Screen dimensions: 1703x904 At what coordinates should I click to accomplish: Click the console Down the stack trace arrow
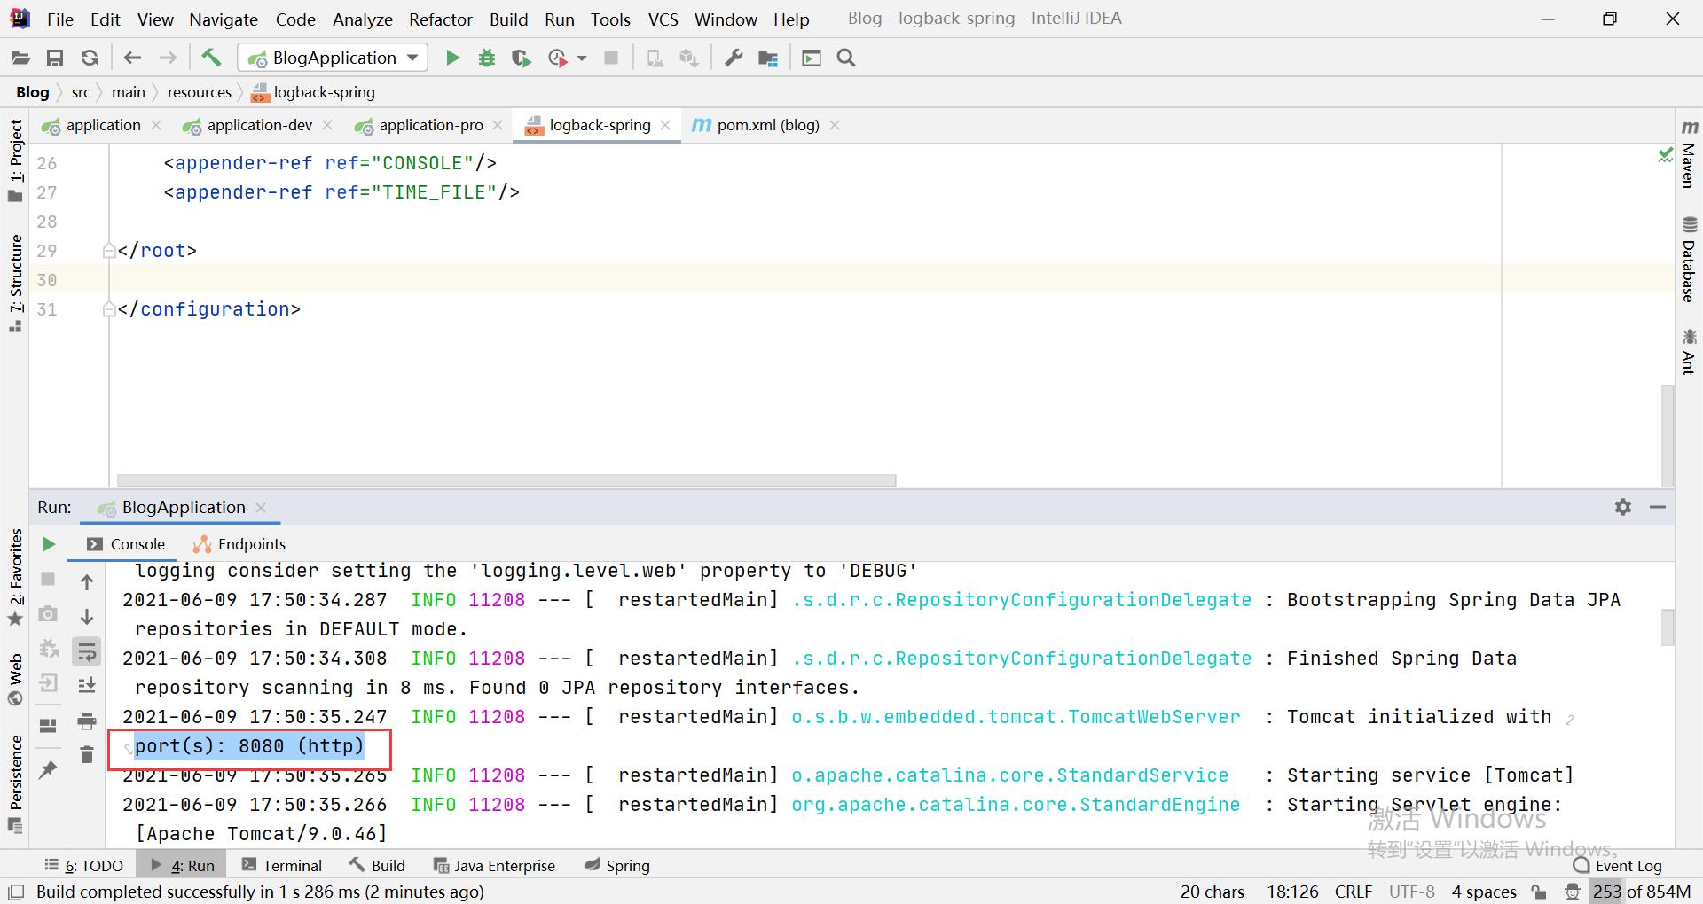click(x=87, y=617)
